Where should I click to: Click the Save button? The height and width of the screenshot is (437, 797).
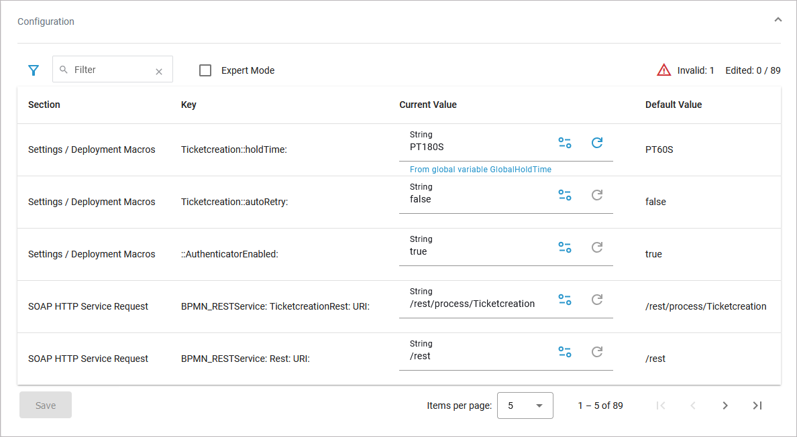46,405
